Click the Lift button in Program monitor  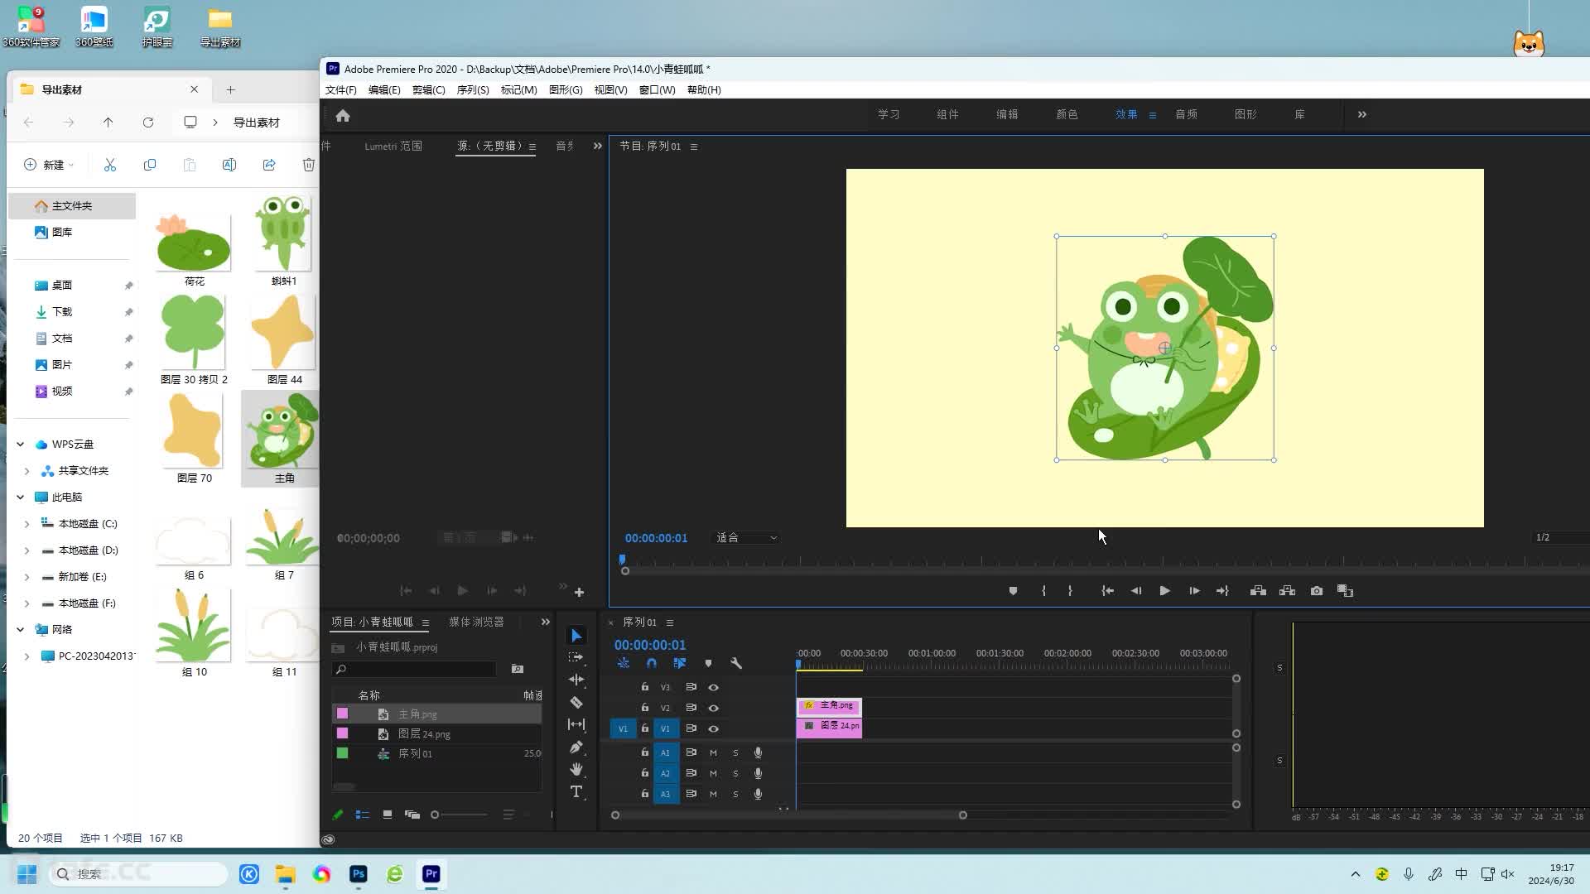[1258, 591]
